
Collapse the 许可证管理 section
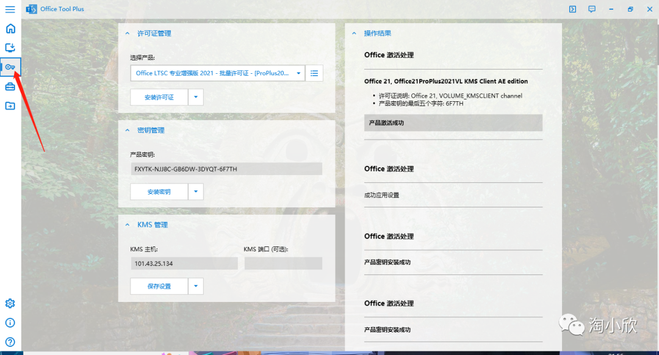point(128,34)
